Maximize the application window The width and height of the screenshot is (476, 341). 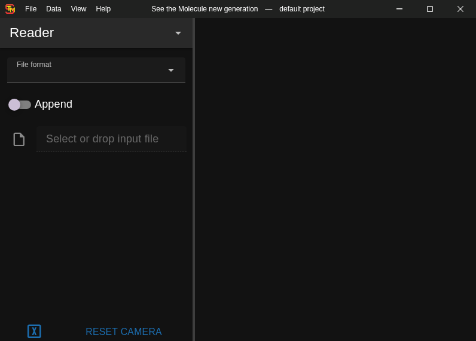click(x=430, y=9)
